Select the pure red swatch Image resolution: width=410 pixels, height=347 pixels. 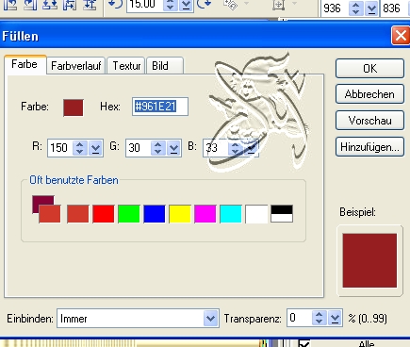point(104,214)
